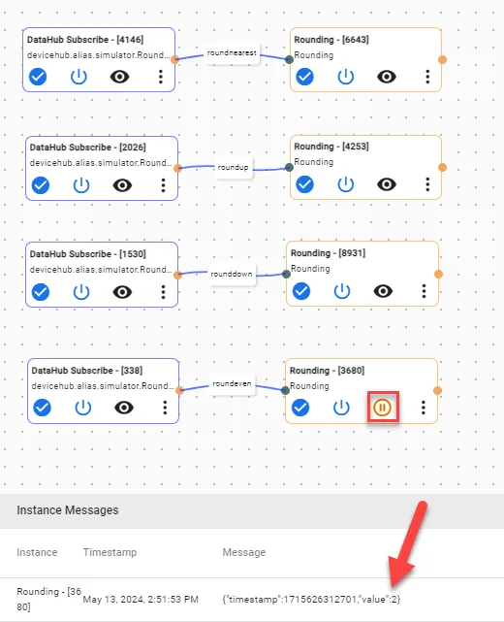Open more options on DataHub Subscribe [2026]

click(163, 185)
